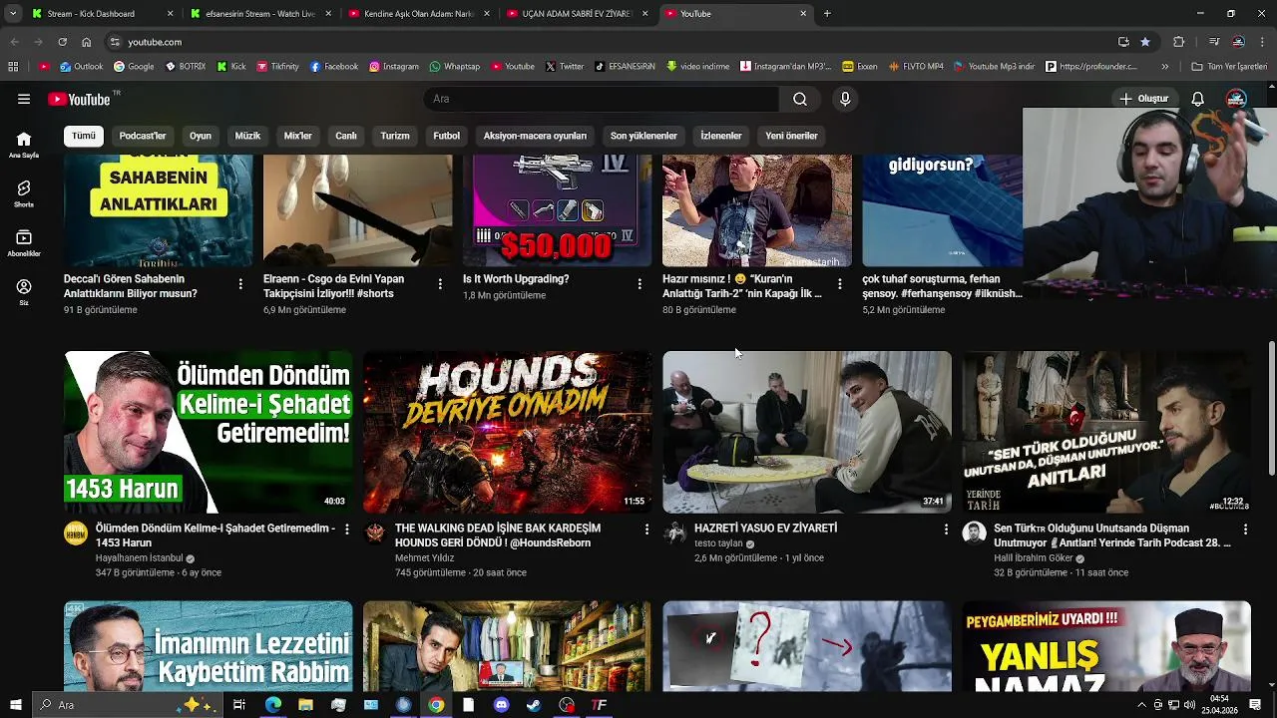Open the notifications bell
This screenshot has width=1277, height=718.
1198,99
